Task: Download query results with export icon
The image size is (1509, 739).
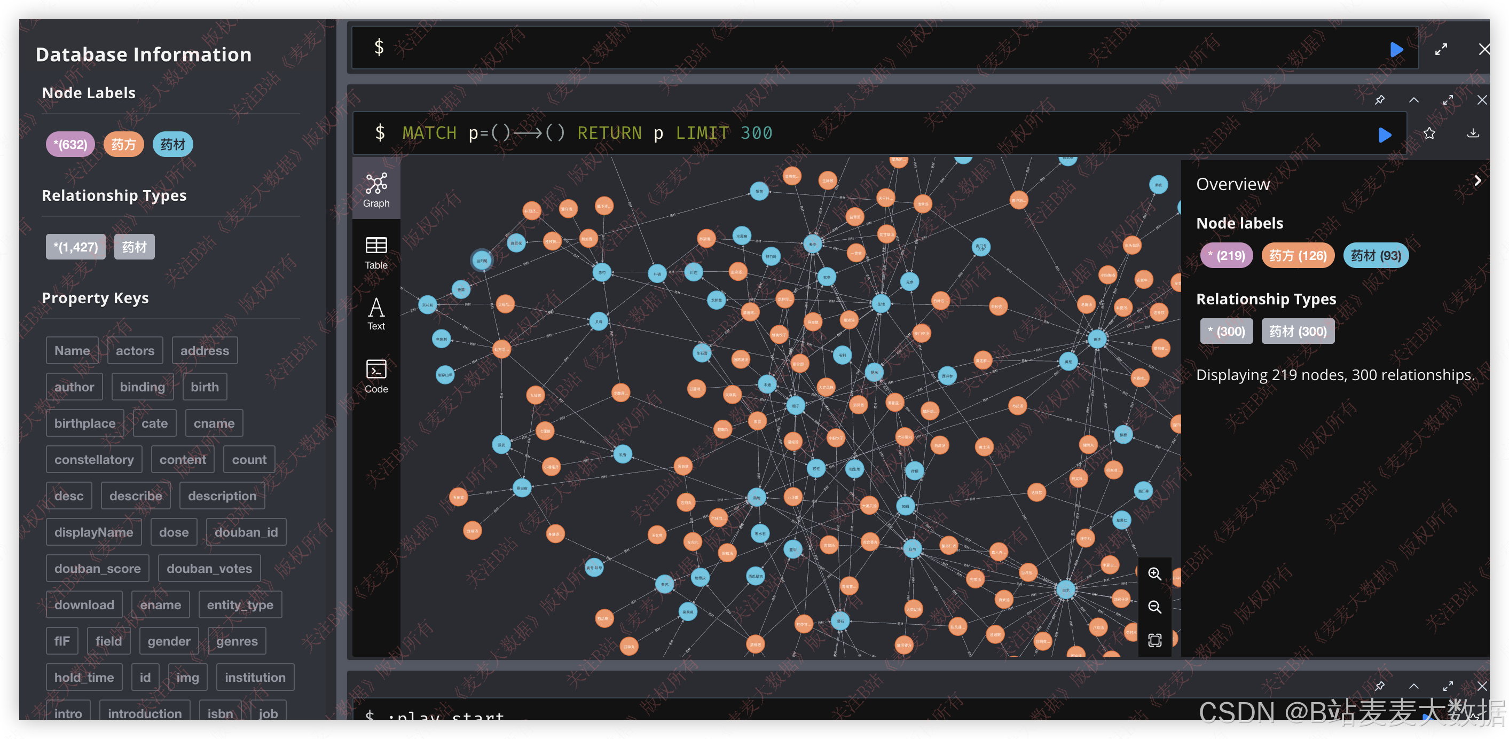Action: [1473, 133]
